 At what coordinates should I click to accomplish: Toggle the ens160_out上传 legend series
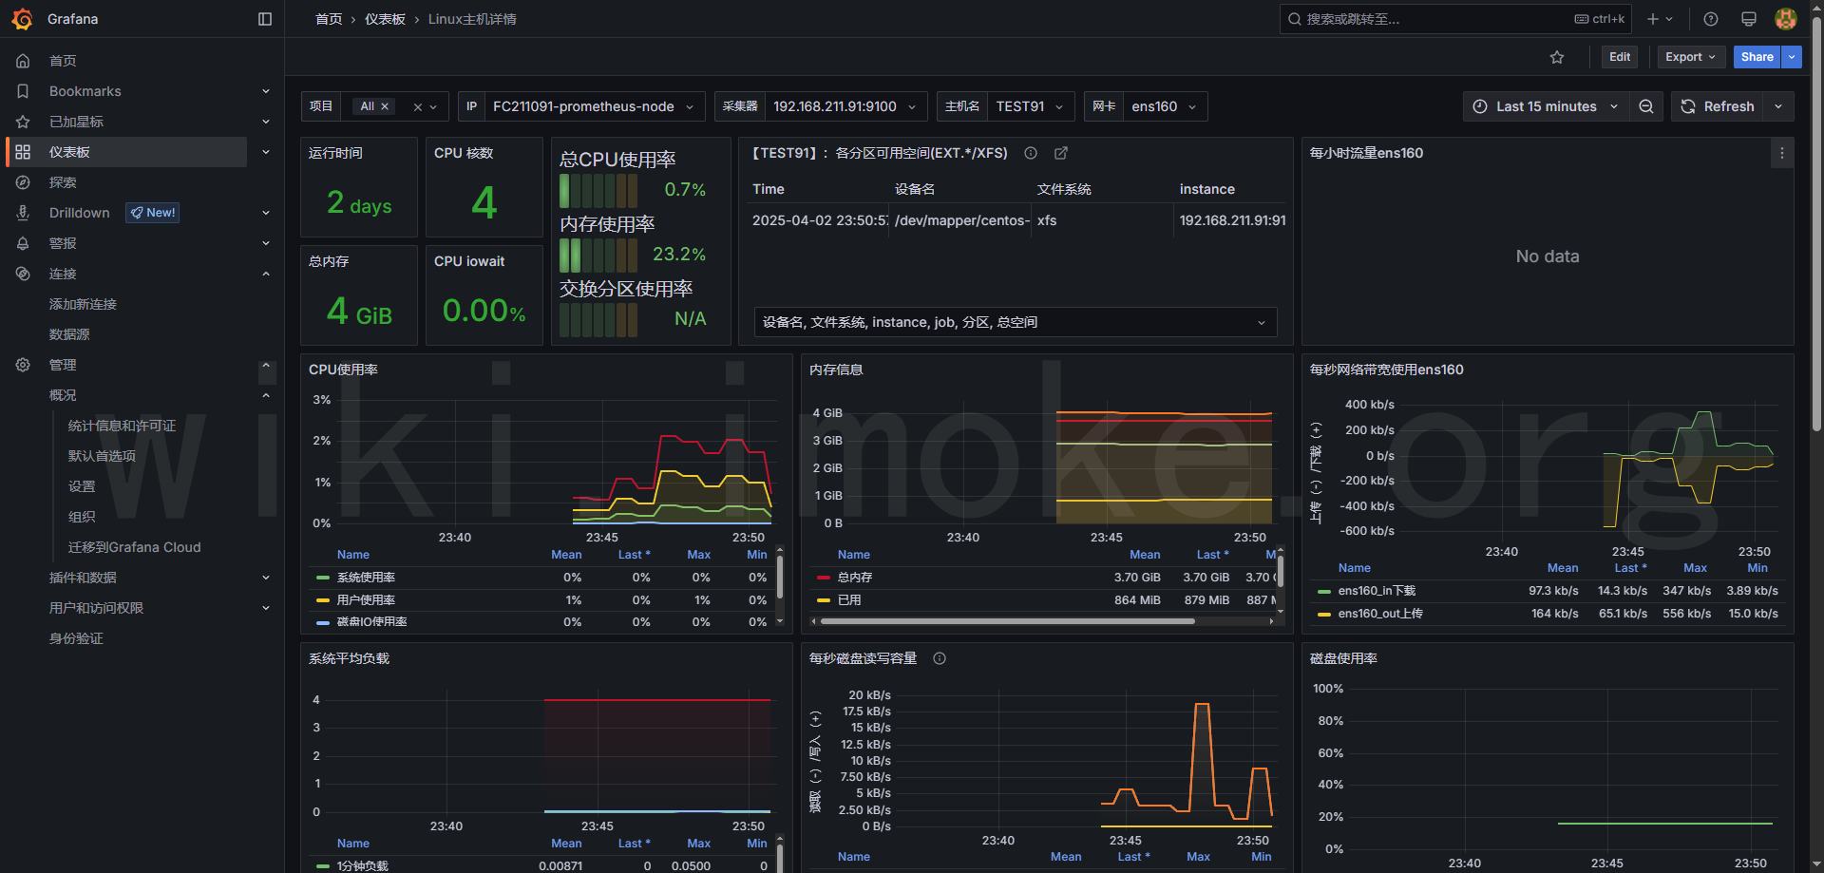point(1380,614)
